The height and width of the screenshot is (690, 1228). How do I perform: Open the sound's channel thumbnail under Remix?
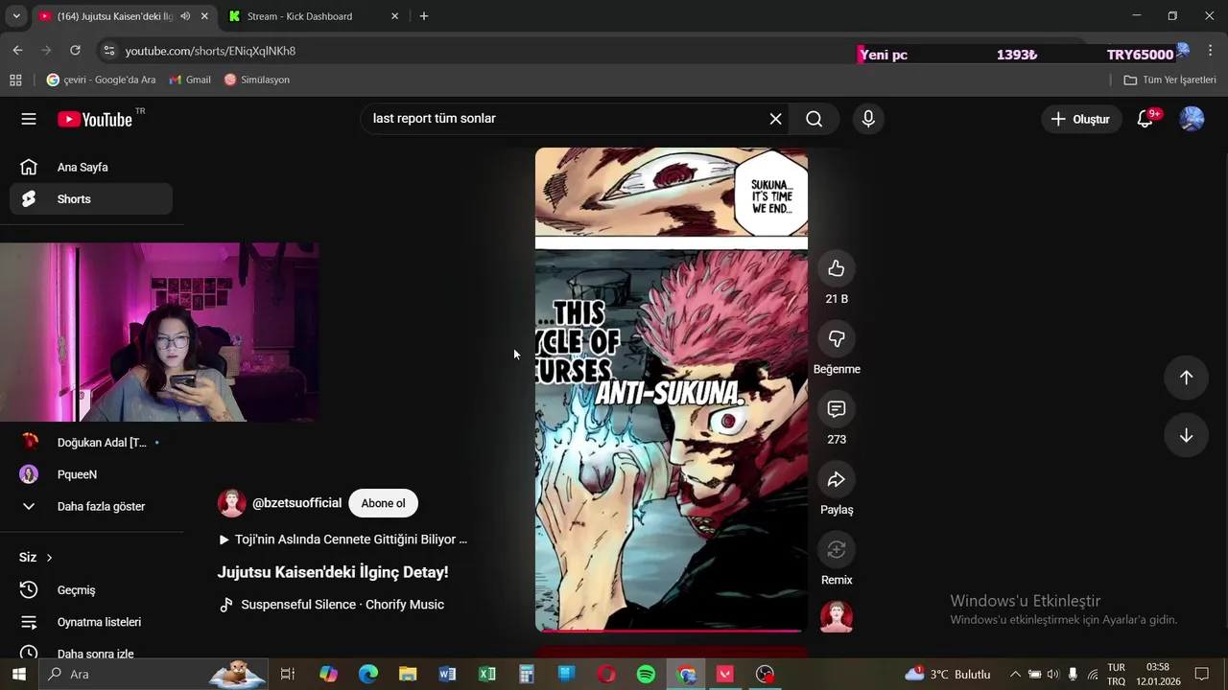837,616
